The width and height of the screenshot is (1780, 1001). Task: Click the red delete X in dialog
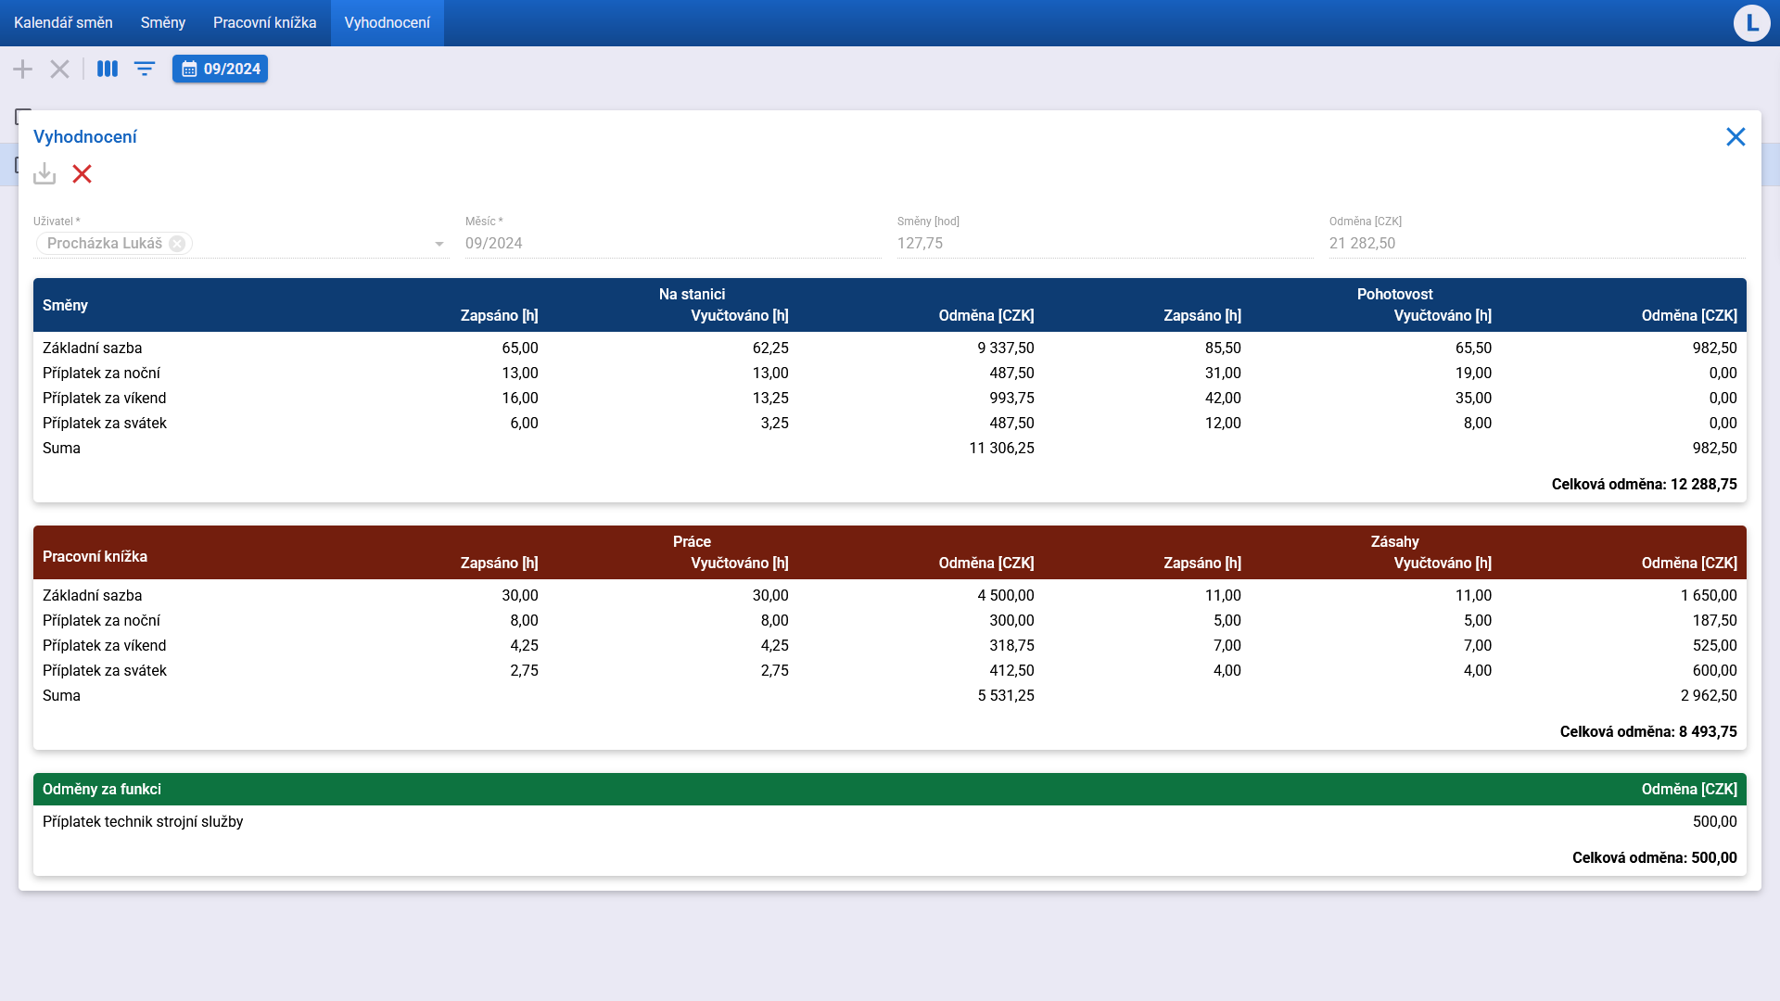point(82,174)
